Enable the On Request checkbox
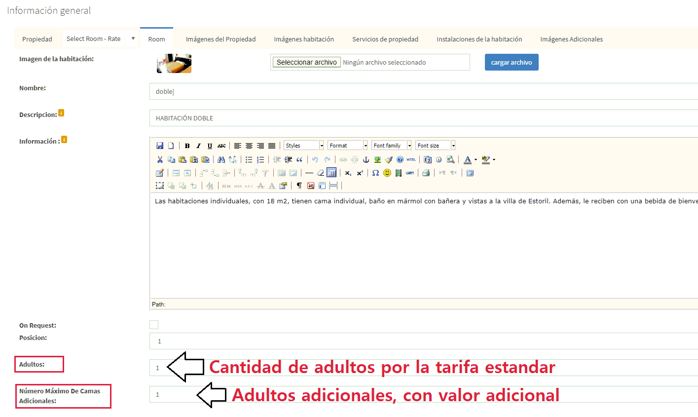Viewport: 698px width, 417px height. pos(154,325)
